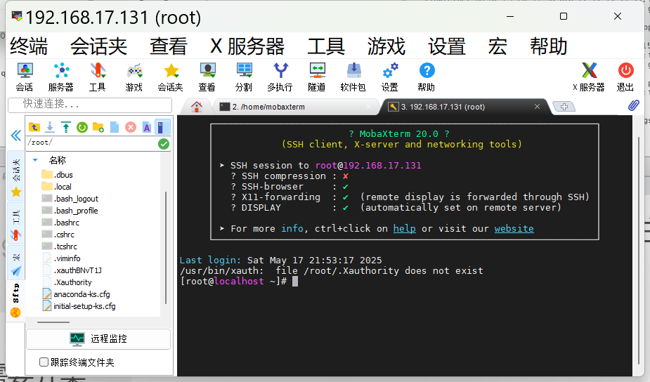Click the SFTP download files icon
Image resolution: width=650 pixels, height=382 pixels.
click(x=50, y=127)
